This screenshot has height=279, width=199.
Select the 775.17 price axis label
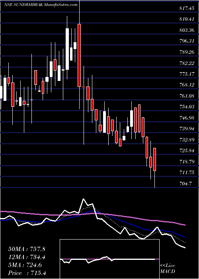[187, 74]
